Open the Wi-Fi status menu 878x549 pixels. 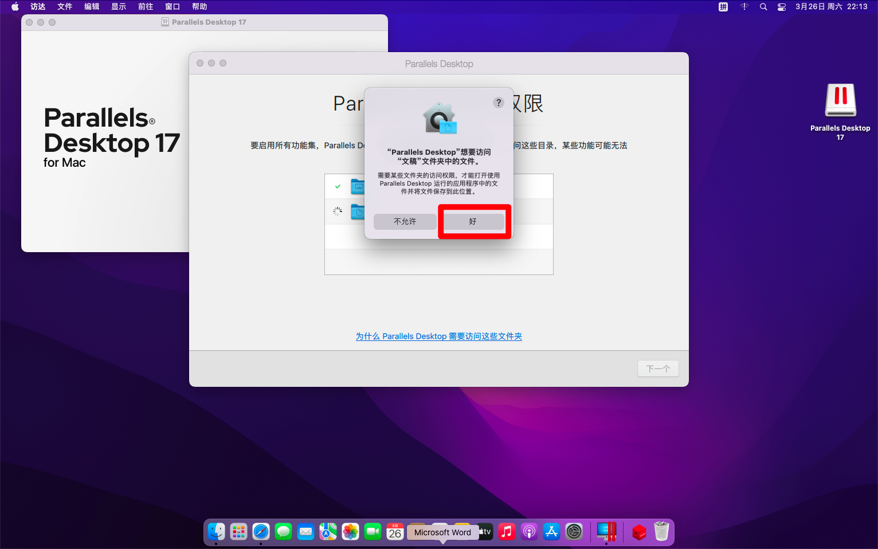click(744, 7)
